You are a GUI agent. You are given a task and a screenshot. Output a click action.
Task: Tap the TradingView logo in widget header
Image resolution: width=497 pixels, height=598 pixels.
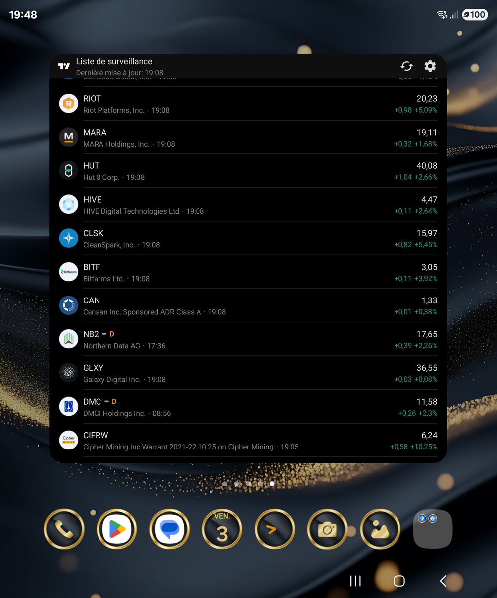(x=64, y=66)
